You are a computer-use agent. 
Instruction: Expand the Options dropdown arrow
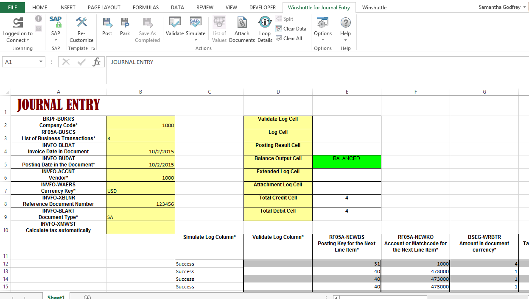pos(323,40)
